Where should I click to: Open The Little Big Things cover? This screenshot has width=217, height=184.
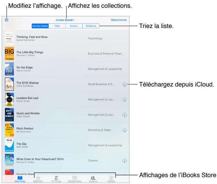(x=10, y=54)
